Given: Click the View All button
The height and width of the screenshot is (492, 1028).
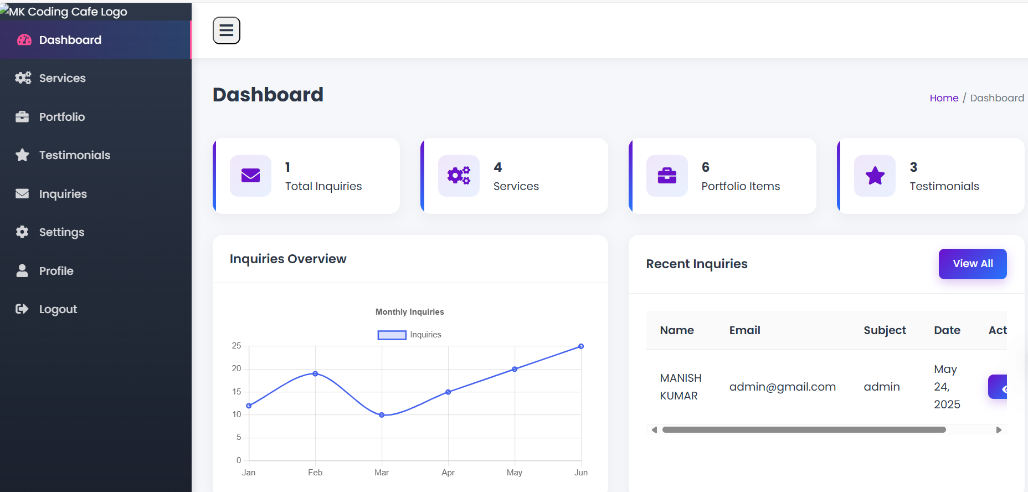Looking at the screenshot, I should point(973,264).
